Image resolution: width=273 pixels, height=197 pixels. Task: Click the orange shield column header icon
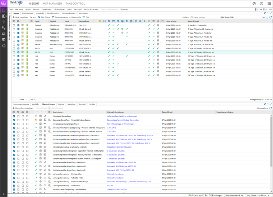pos(100,21)
